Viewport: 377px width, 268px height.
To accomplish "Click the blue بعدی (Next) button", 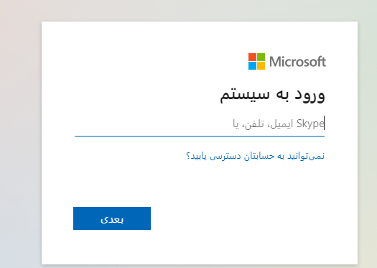I will tap(112, 218).
